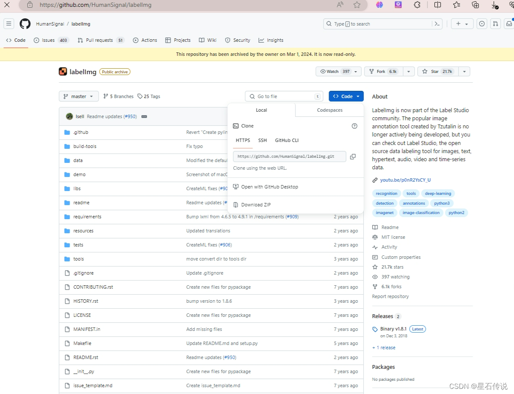
Task: Collapse the green Code dropdown button
Action: tap(346, 96)
